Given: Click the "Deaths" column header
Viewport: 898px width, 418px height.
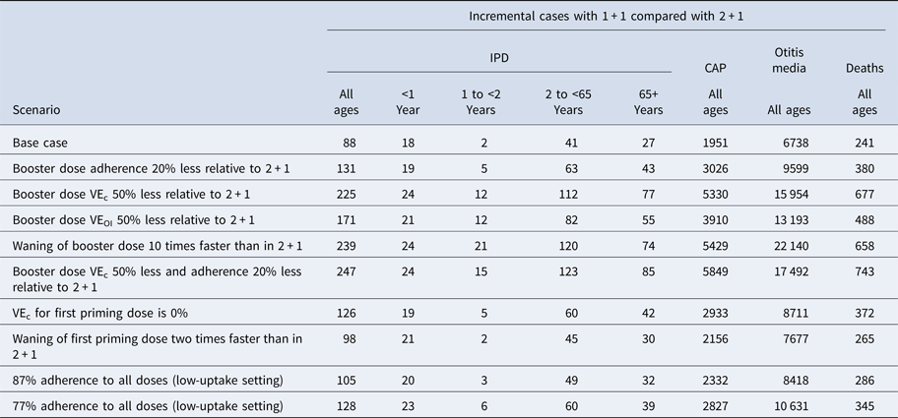Looking at the screenshot, I should [x=864, y=67].
